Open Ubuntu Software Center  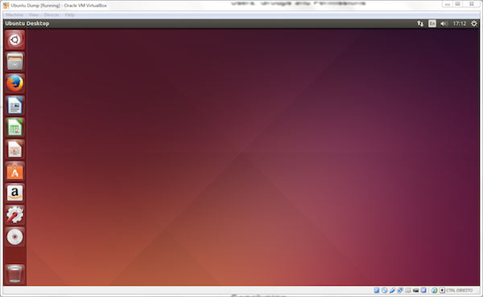[x=14, y=171]
